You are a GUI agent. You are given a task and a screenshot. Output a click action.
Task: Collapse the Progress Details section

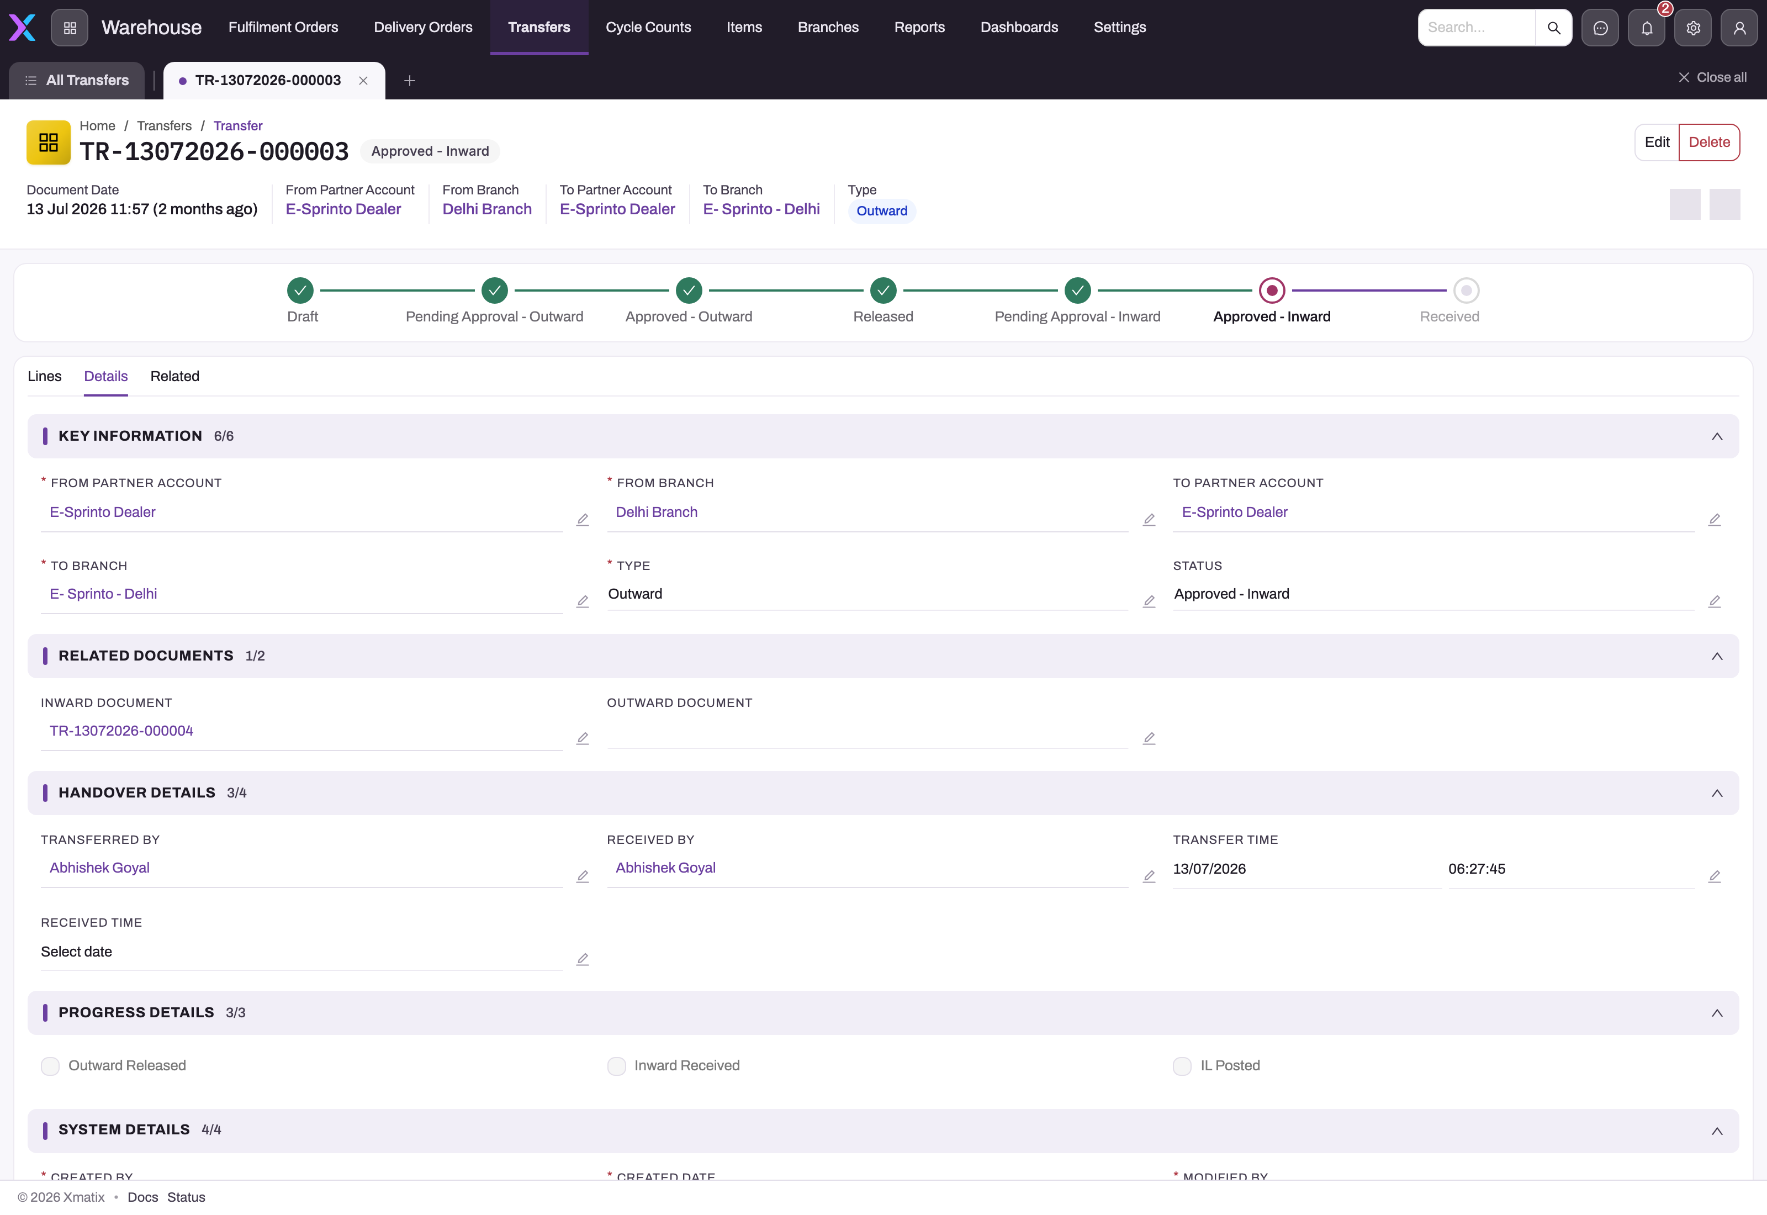pyautogui.click(x=1716, y=1013)
